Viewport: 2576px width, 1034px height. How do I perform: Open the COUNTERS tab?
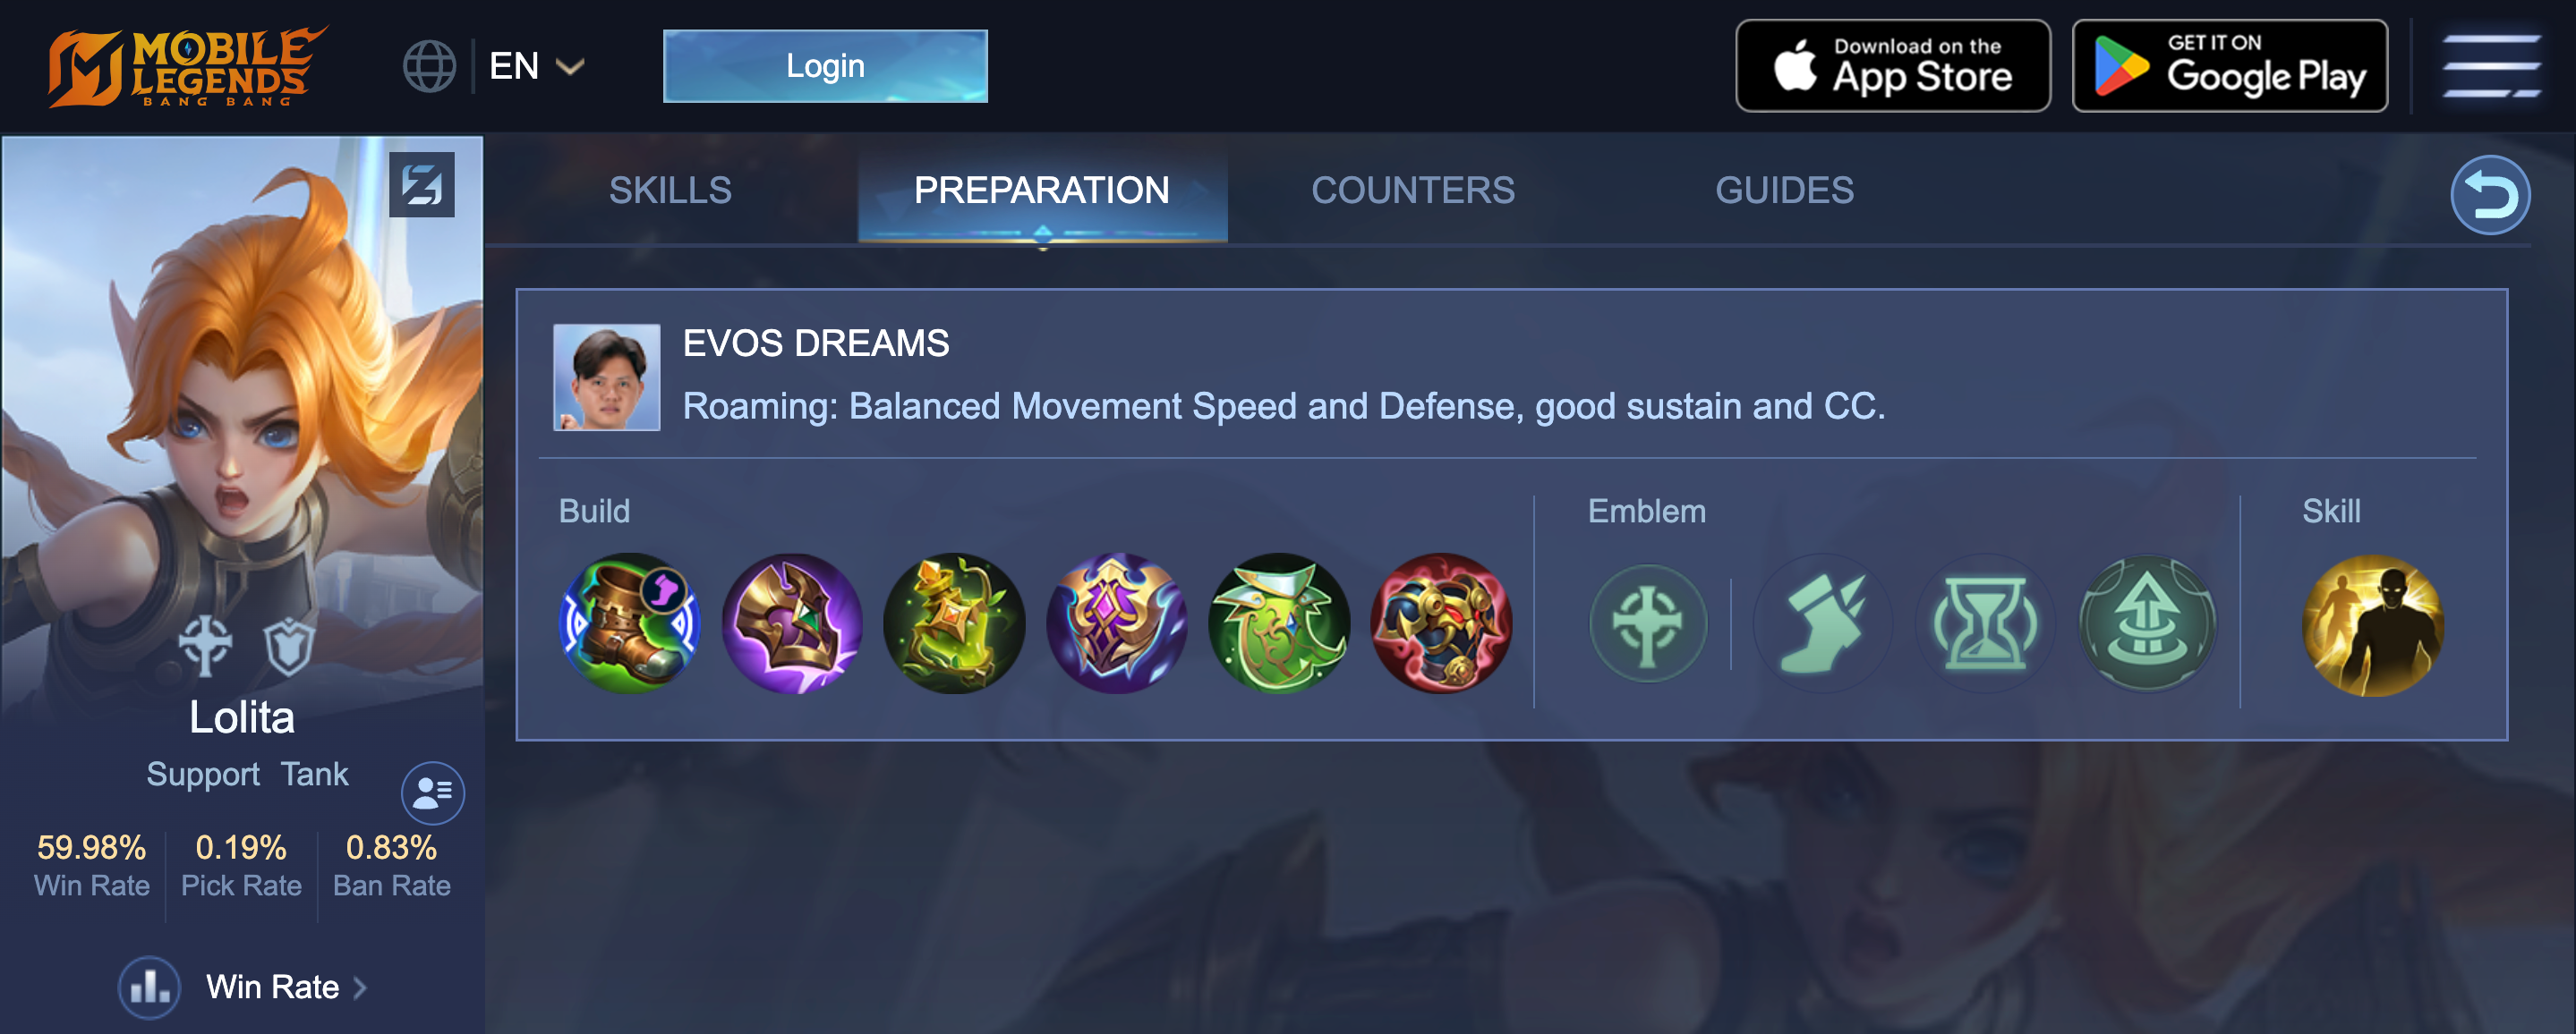tap(1413, 190)
